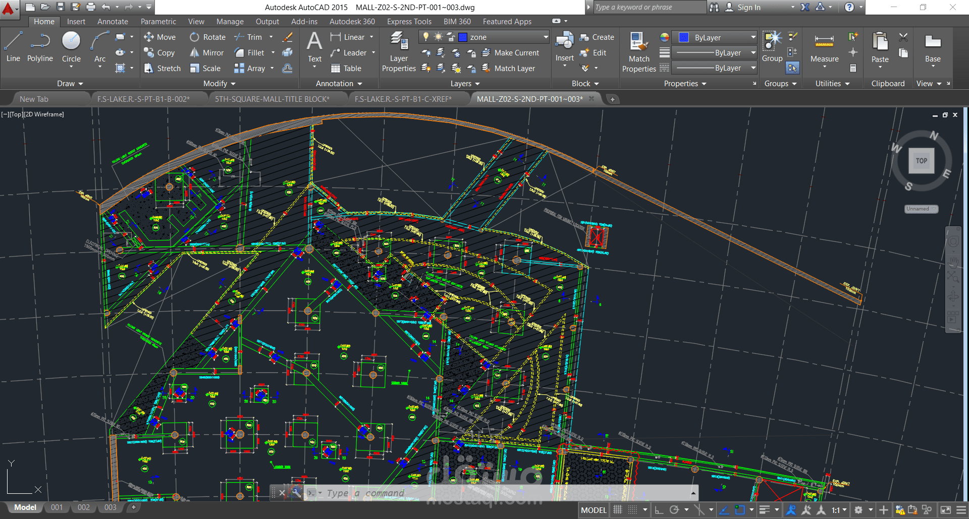Viewport: 969px width, 519px height.
Task: Toggle the zone layer light bulb visibility
Action: pos(426,37)
